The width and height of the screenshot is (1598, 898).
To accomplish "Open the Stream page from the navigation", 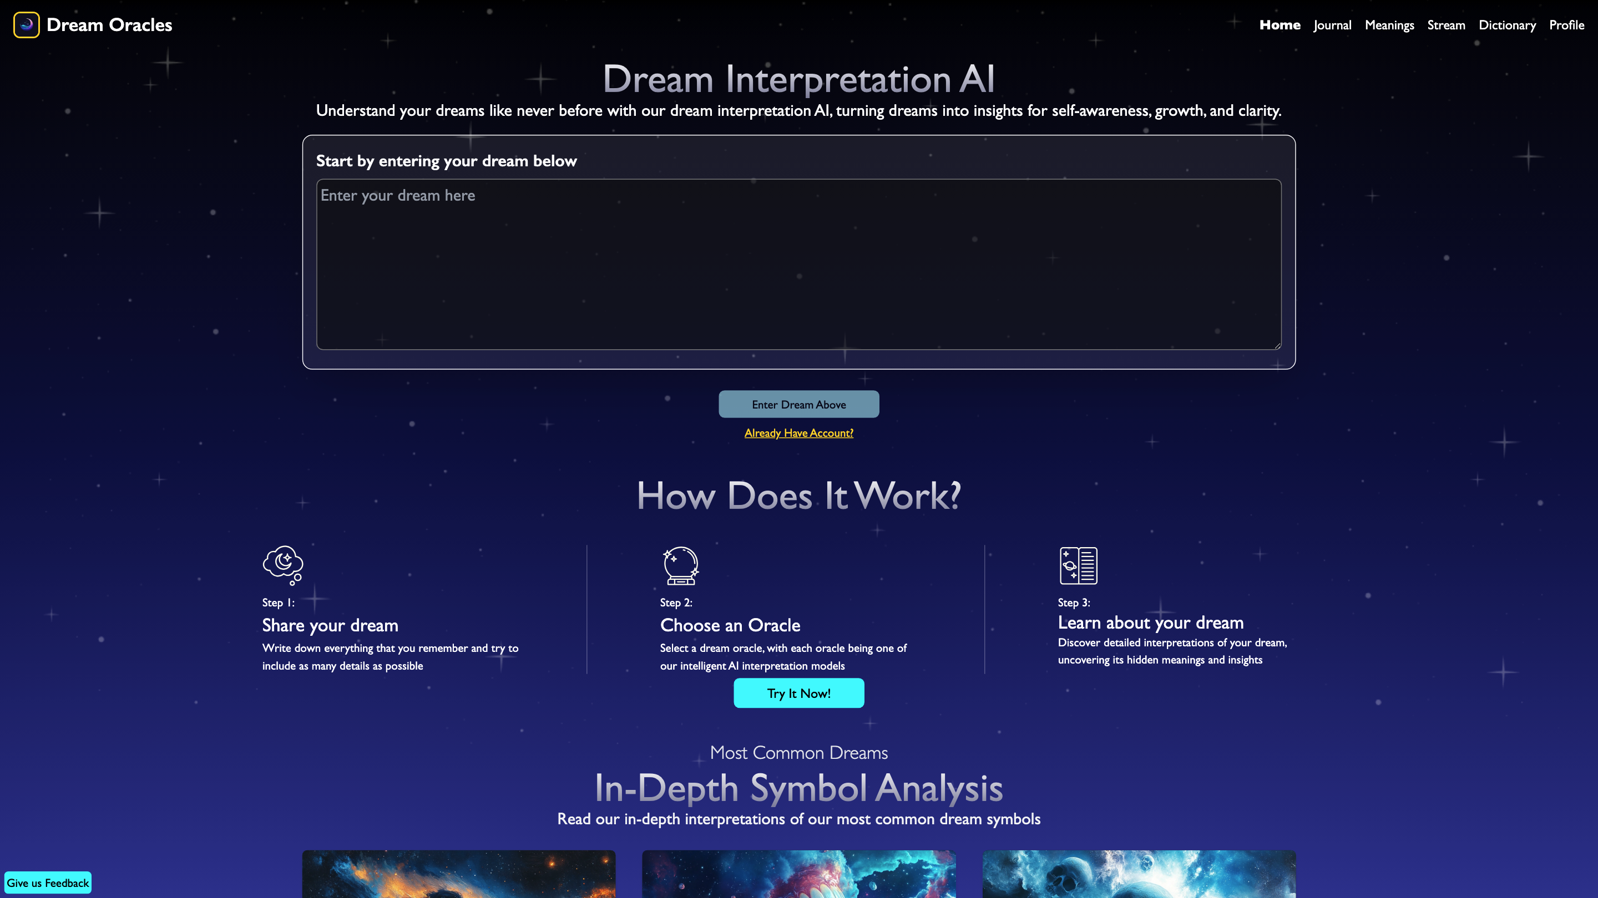I will coord(1446,25).
